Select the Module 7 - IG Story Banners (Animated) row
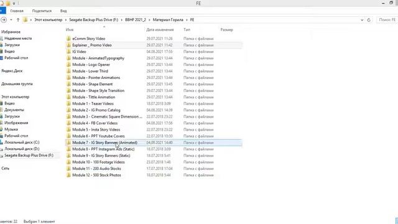 point(154,142)
